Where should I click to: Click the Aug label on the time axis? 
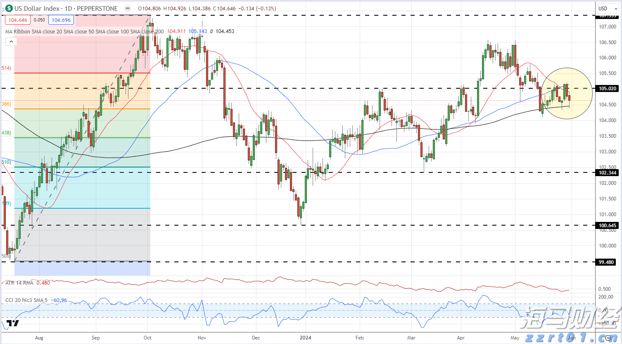pos(39,338)
